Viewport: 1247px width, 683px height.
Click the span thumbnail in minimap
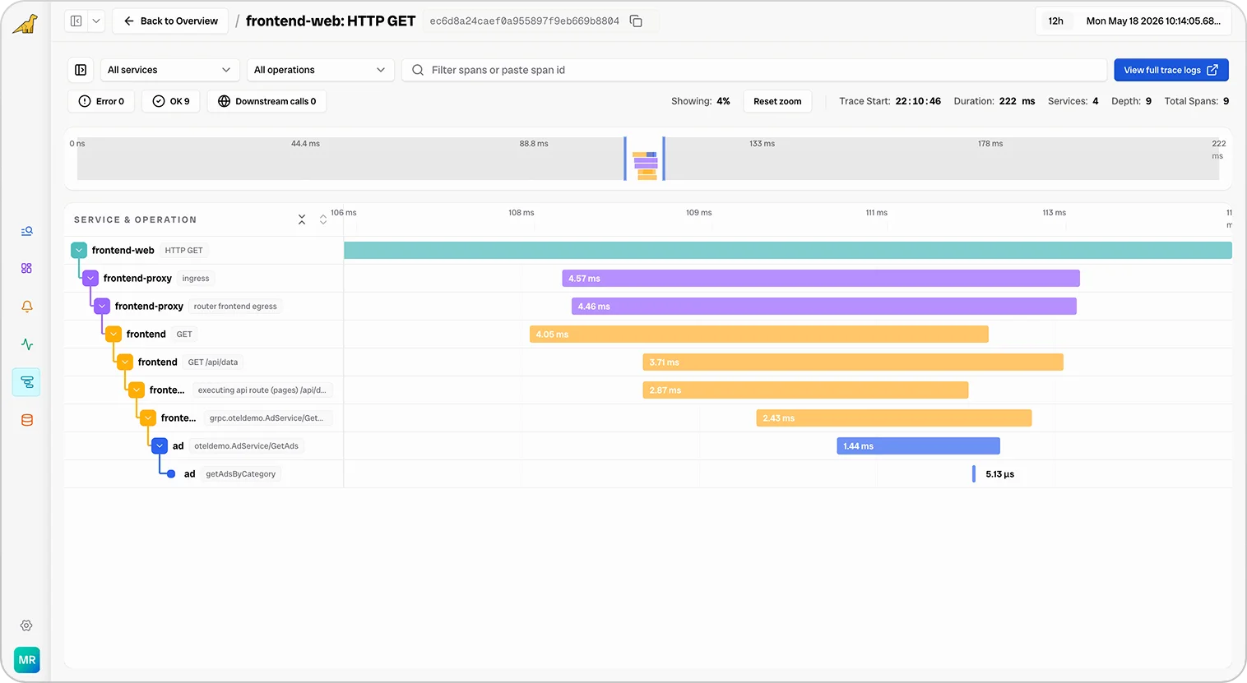[645, 165]
